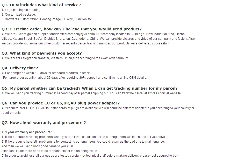
Task: Click the '1 year warranty and procedure' text
Action: pyautogui.click(x=27, y=132)
